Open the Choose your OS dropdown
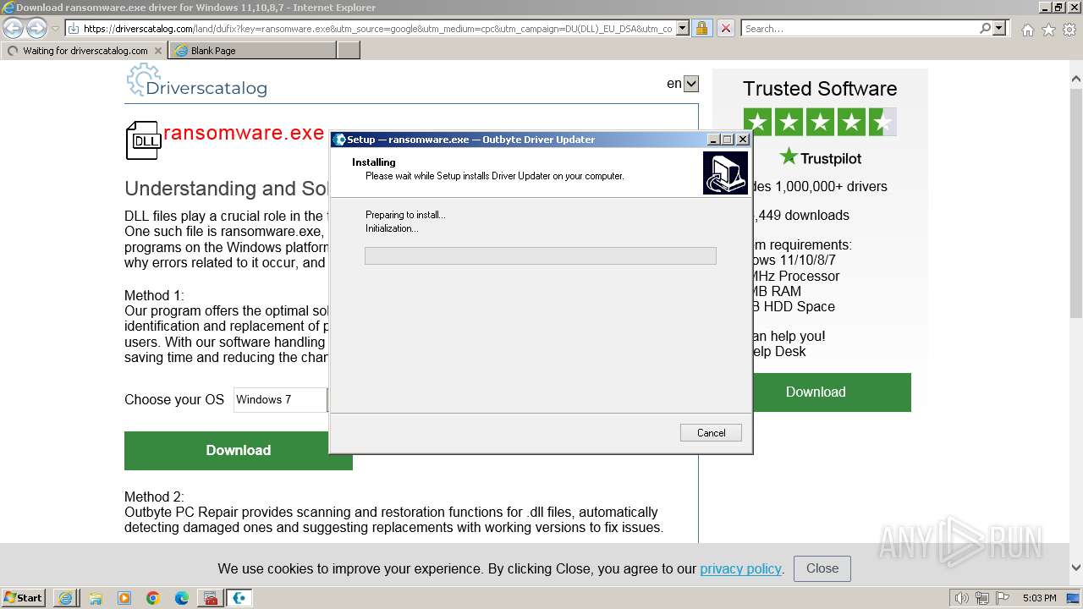1083x609 pixels. pyautogui.click(x=280, y=399)
